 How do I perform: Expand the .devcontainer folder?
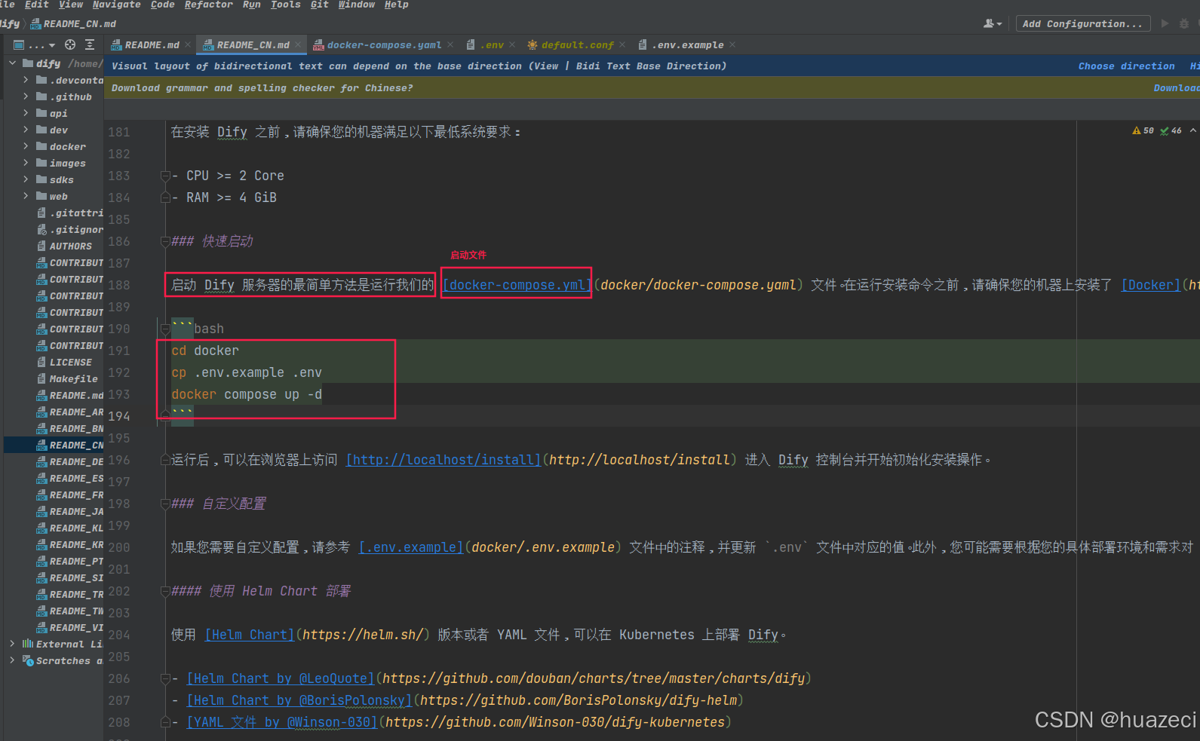26,80
